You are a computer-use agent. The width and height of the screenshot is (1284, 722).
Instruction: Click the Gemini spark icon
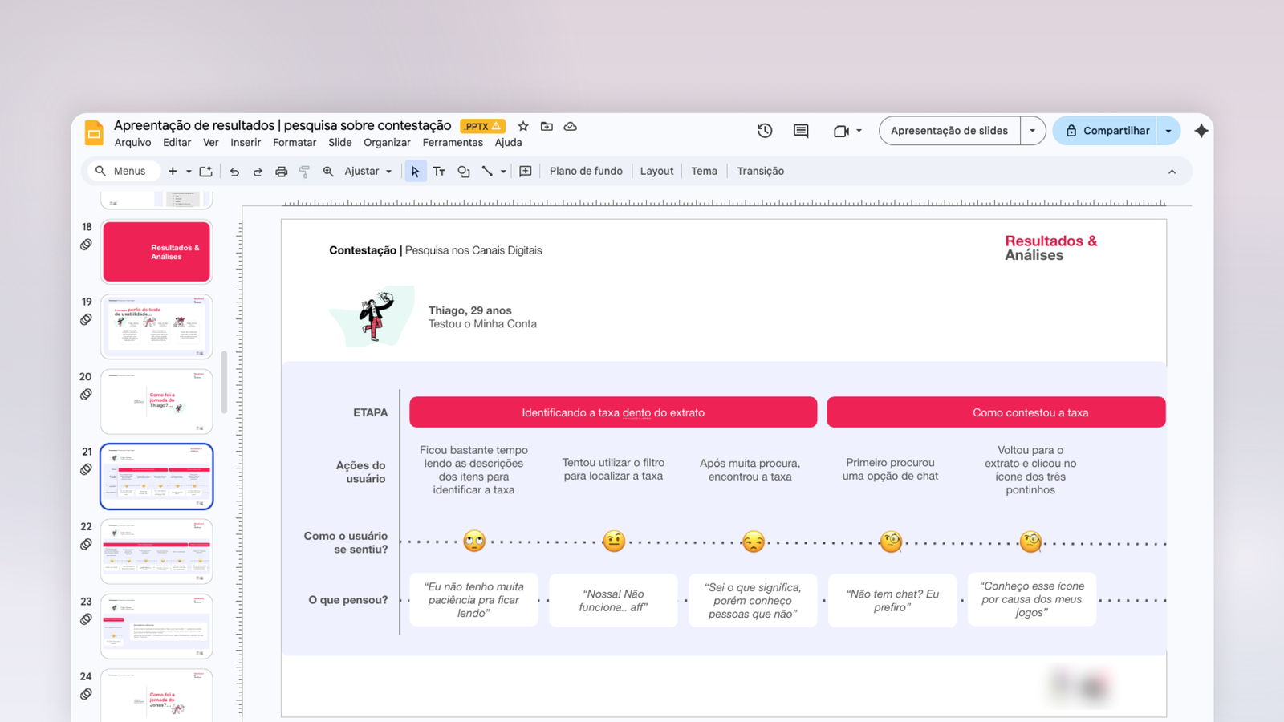1201,130
